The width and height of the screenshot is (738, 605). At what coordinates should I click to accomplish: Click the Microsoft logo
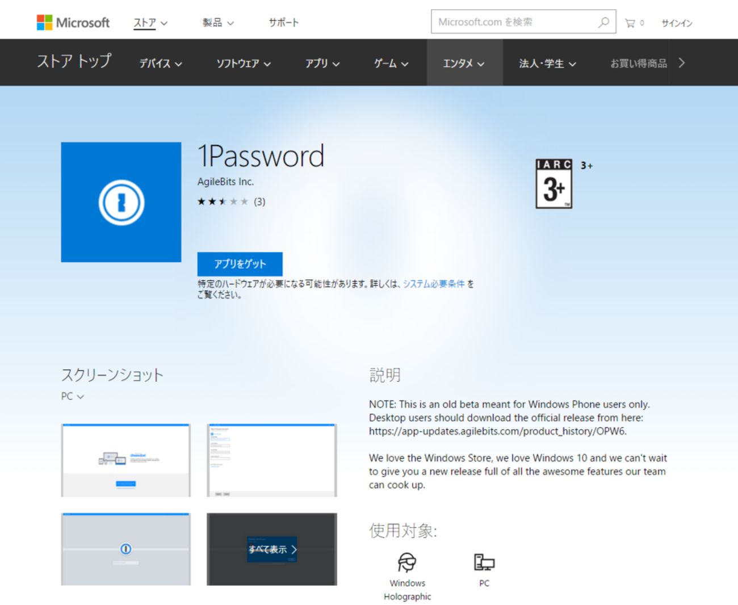[73, 23]
